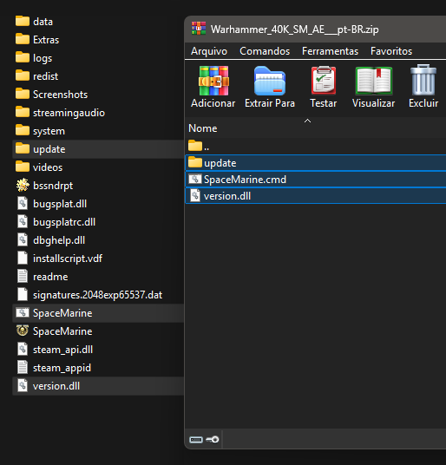Click the drive icon in status bar
Viewport: 446px width, 465px height.
[196, 440]
